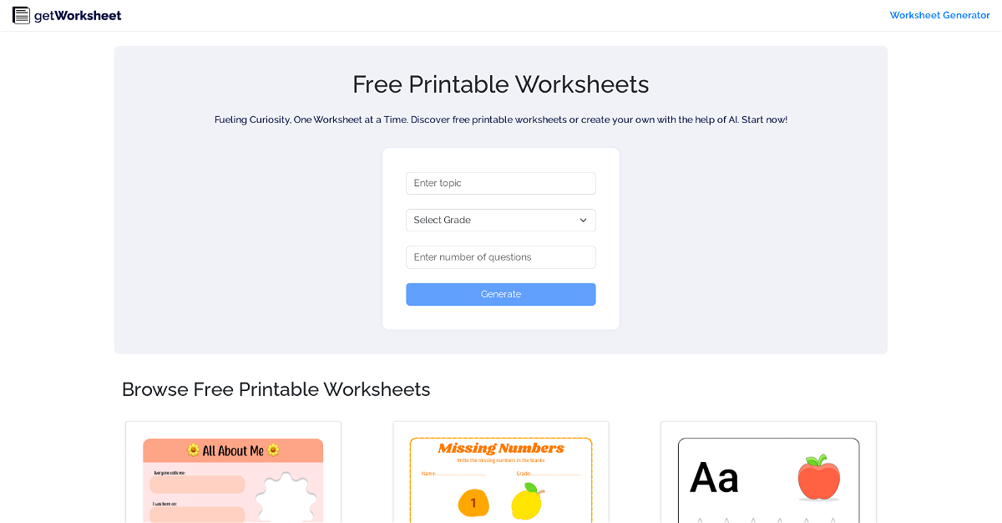Click the yellow lemon icon
Screen dimensions: 1002x523
[527, 501]
